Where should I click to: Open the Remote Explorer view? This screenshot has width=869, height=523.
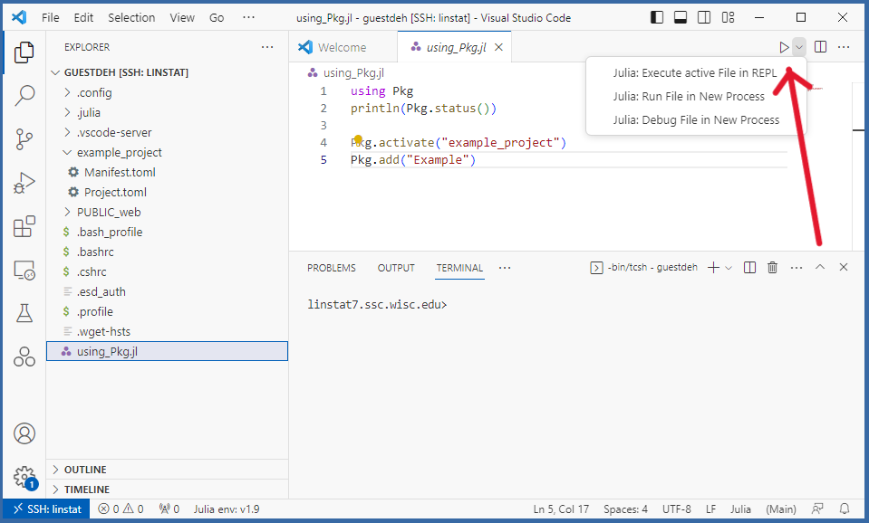24,270
